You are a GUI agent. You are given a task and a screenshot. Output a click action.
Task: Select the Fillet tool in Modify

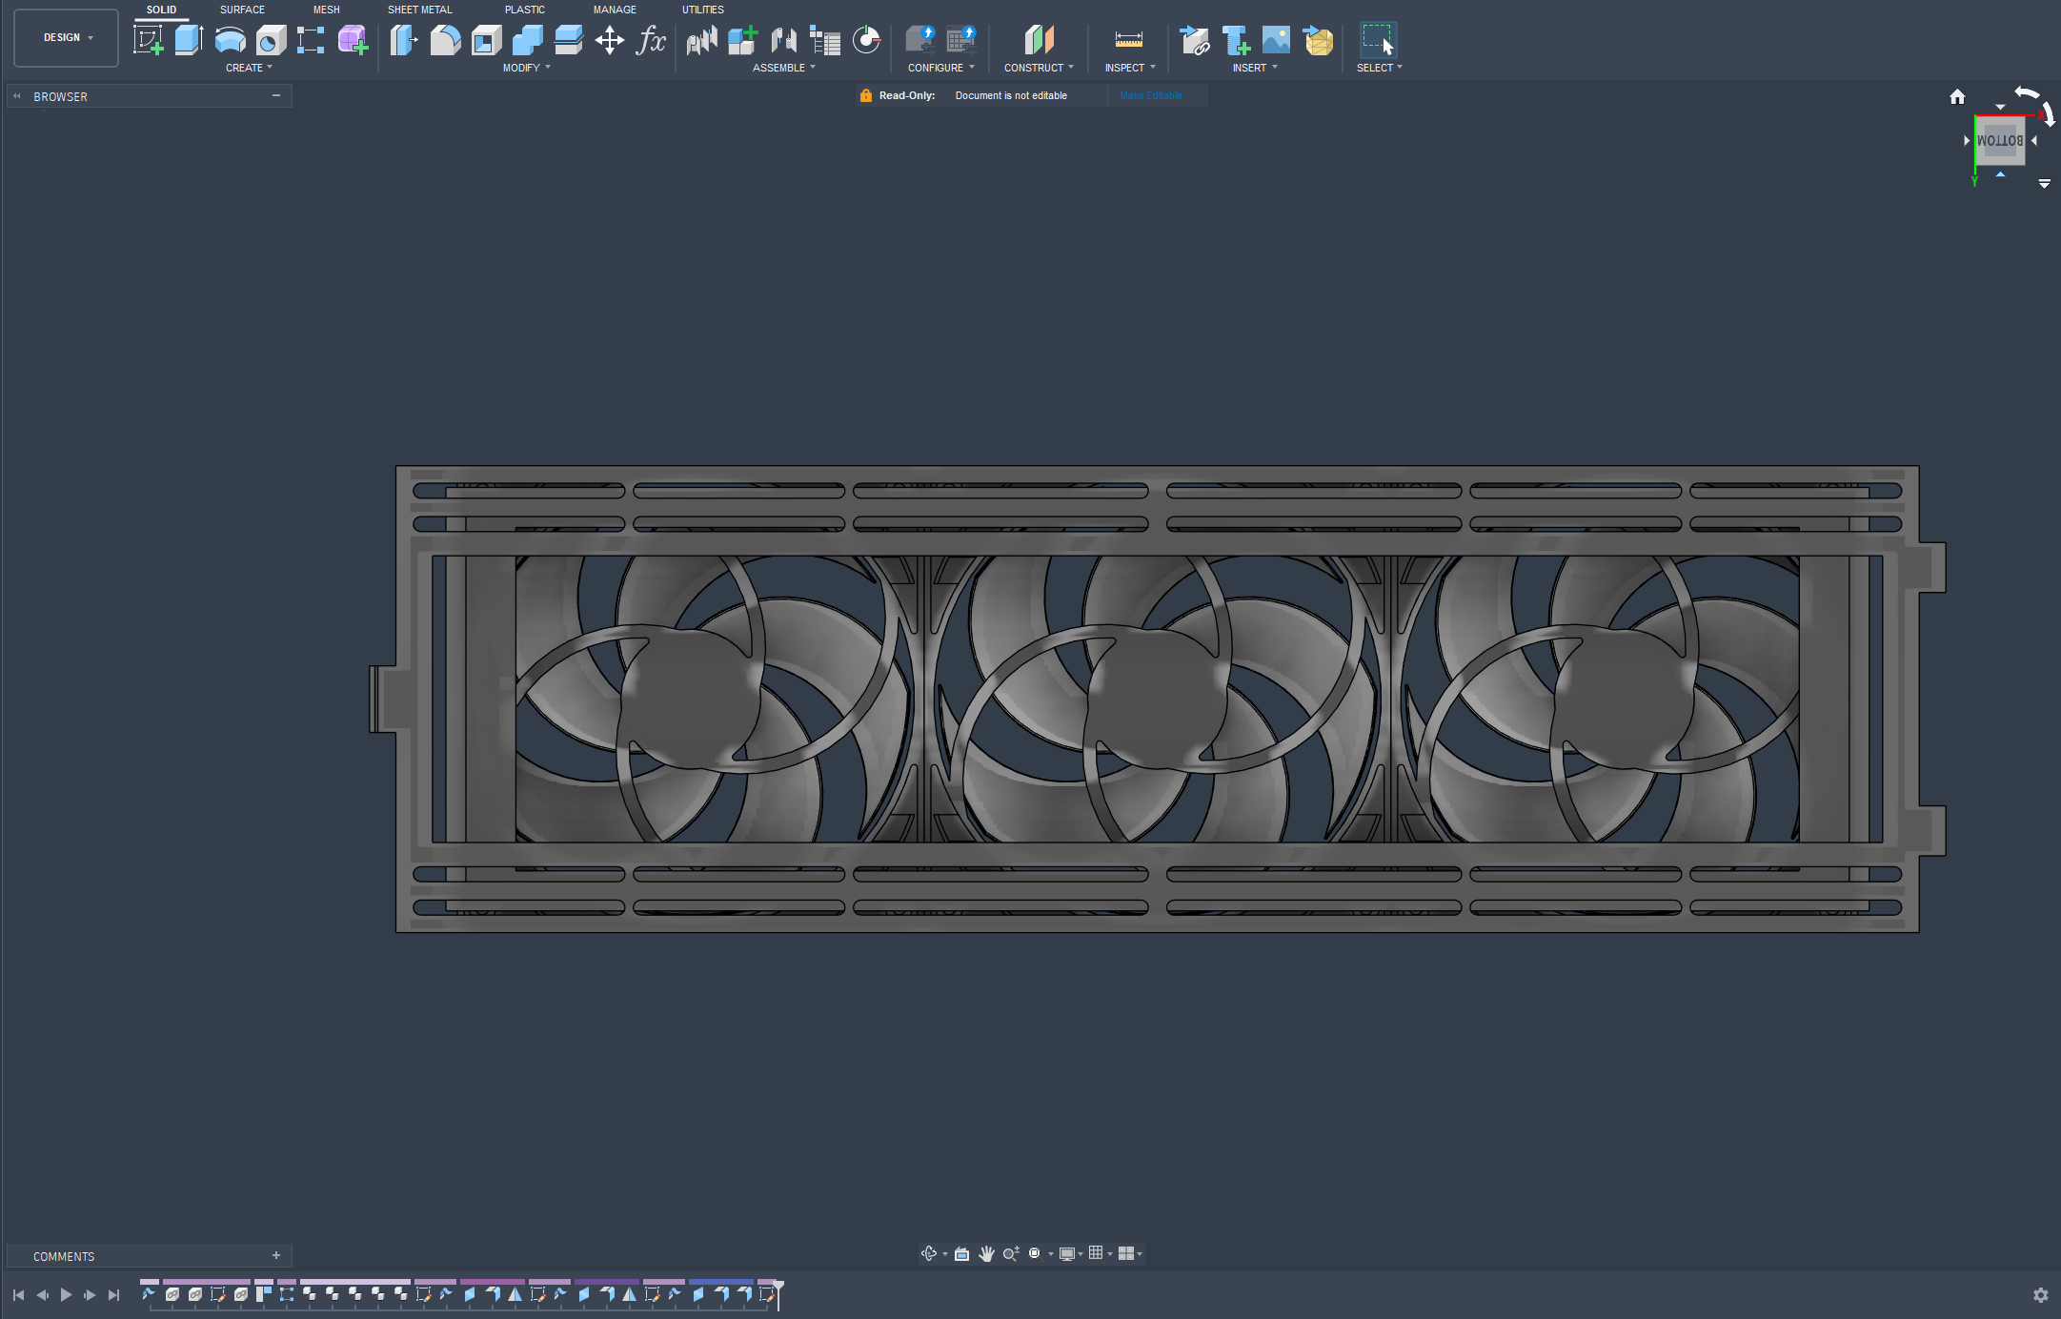point(445,40)
